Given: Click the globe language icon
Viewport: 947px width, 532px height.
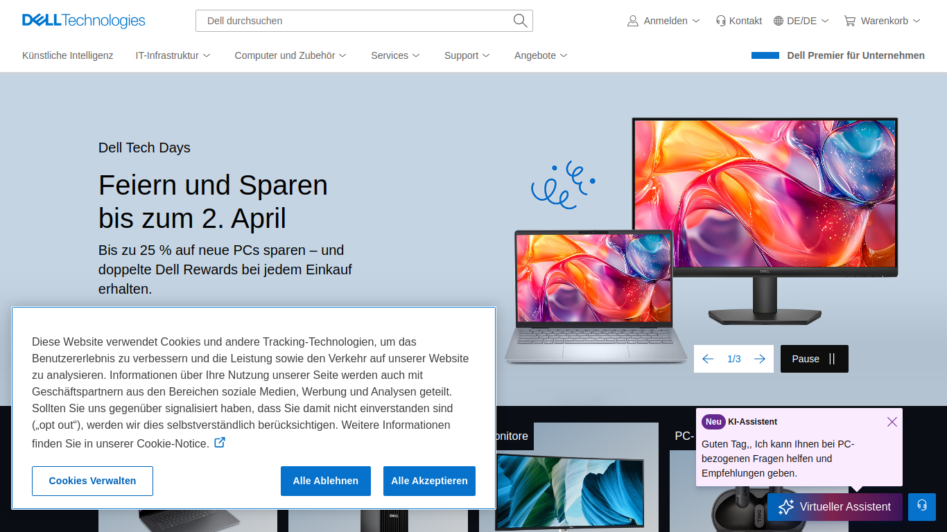Looking at the screenshot, I should coord(779,21).
